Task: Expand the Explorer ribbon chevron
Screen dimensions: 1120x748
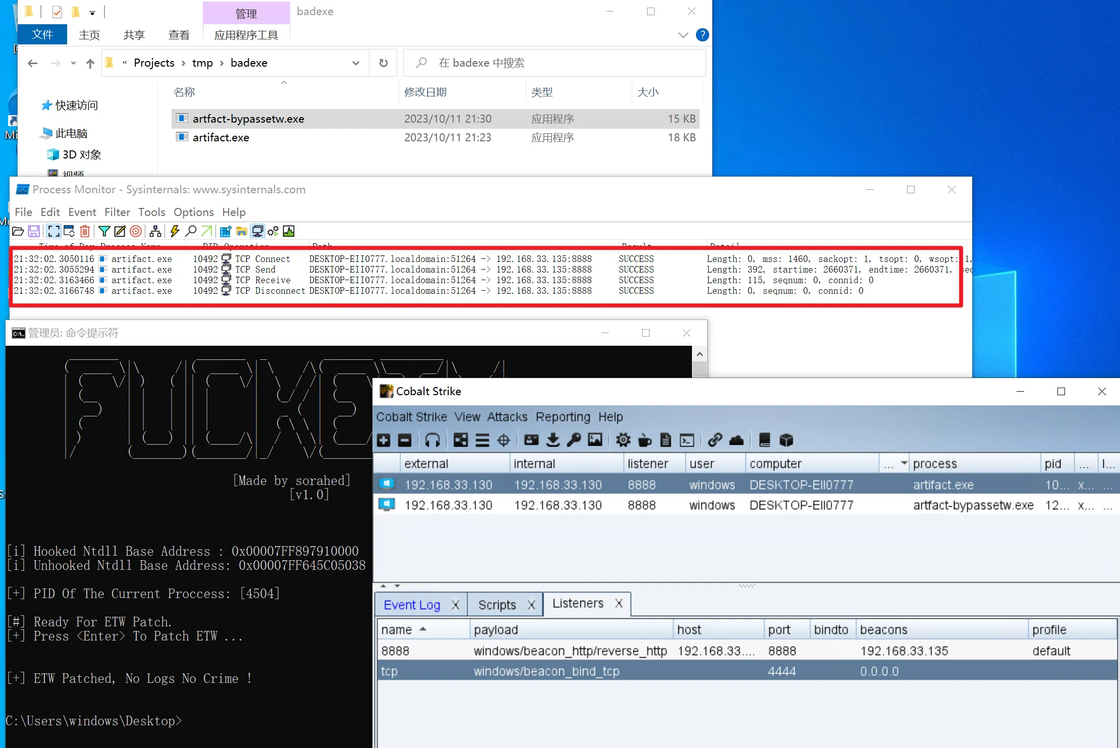Action: (x=683, y=35)
